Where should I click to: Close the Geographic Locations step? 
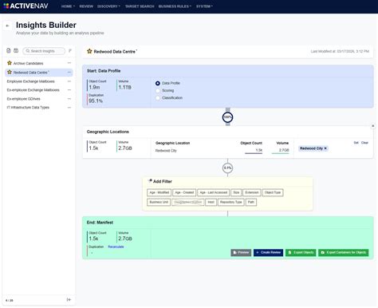372,126
